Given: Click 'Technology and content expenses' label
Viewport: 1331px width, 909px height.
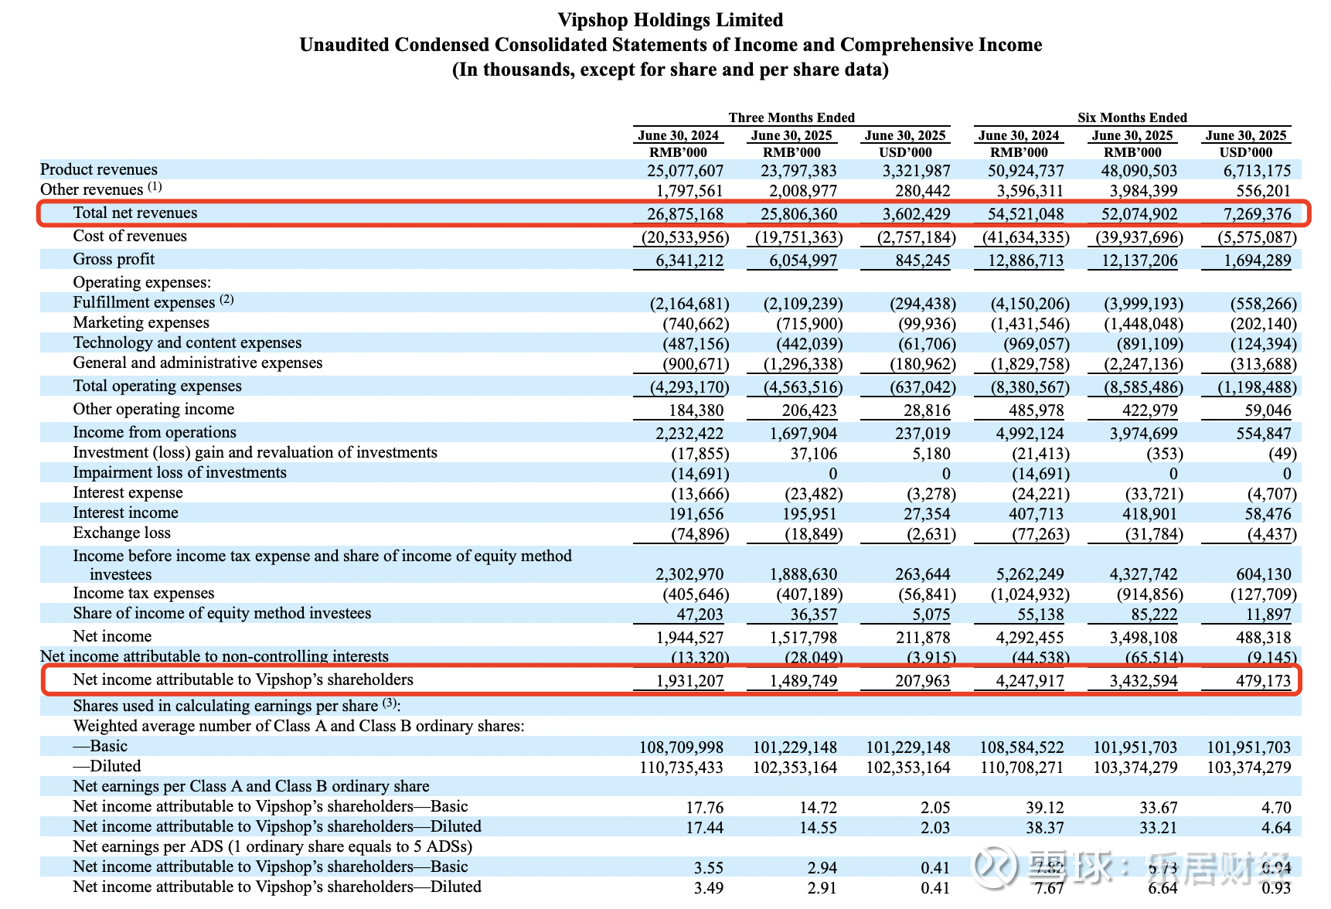Looking at the screenshot, I should (x=187, y=342).
